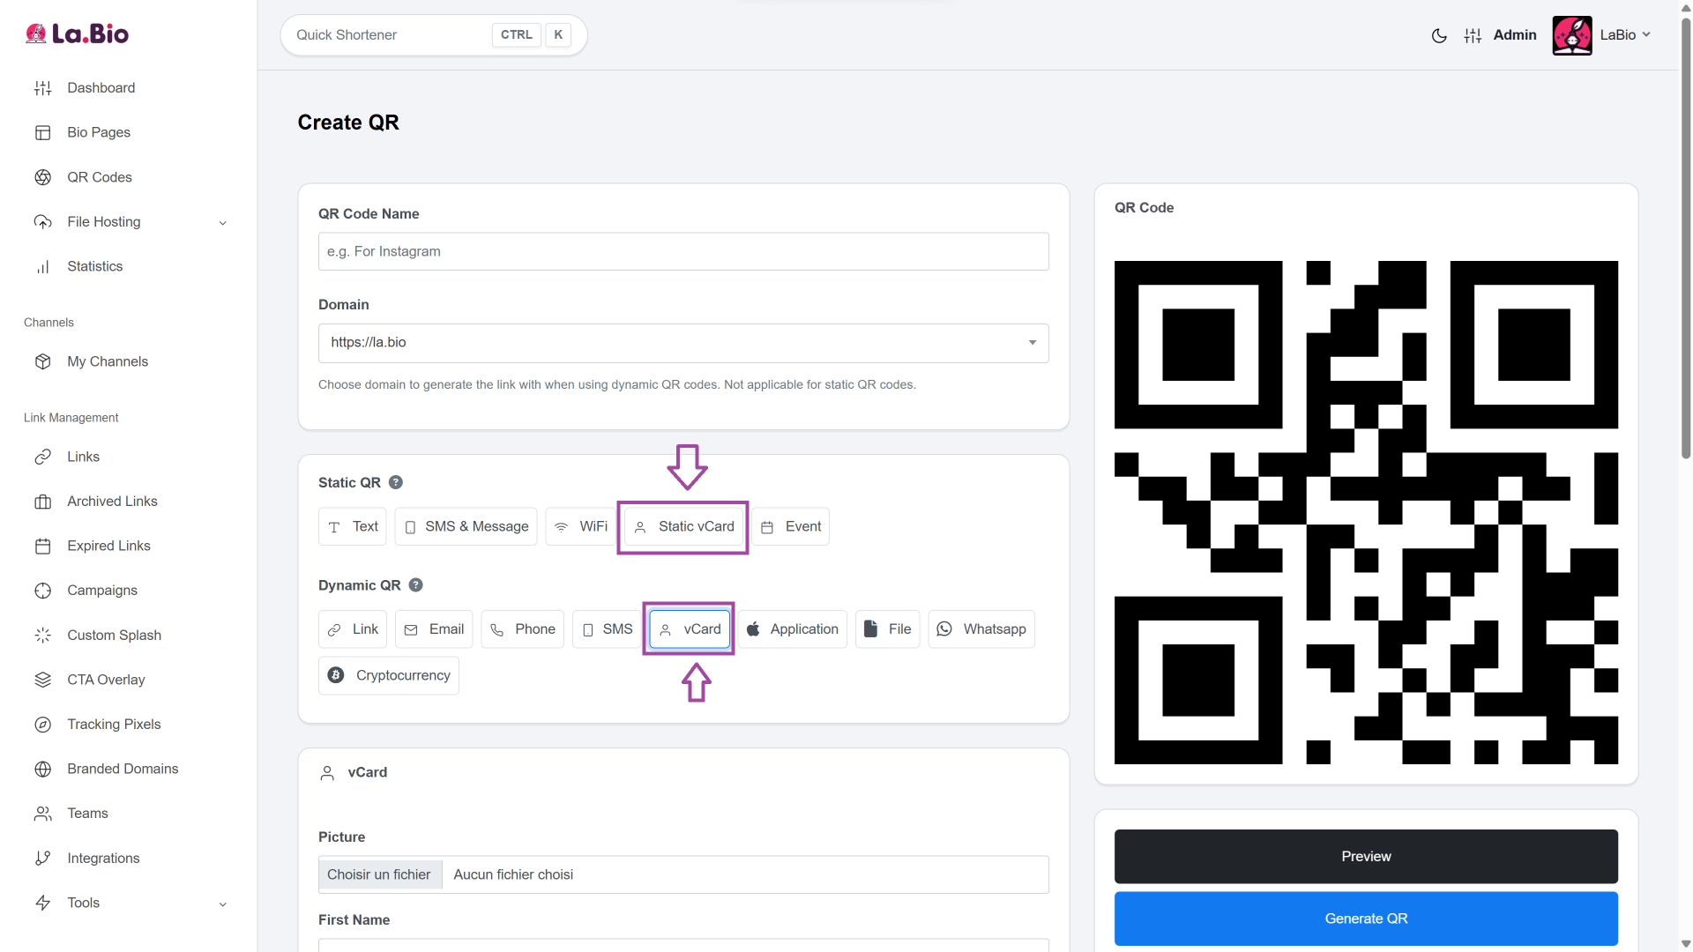Click the Preview button

[1366, 857]
